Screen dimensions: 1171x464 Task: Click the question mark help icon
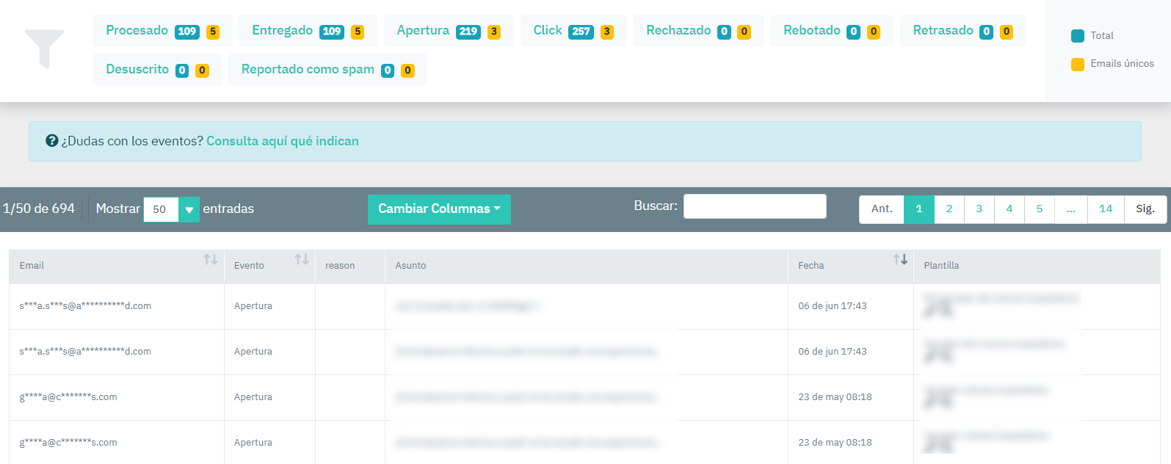click(x=51, y=141)
